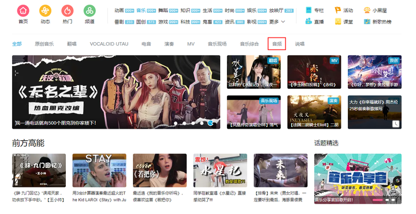416x214 pixels.
Task: Open the 音乐分享官 topic banner
Action: tap(358, 178)
